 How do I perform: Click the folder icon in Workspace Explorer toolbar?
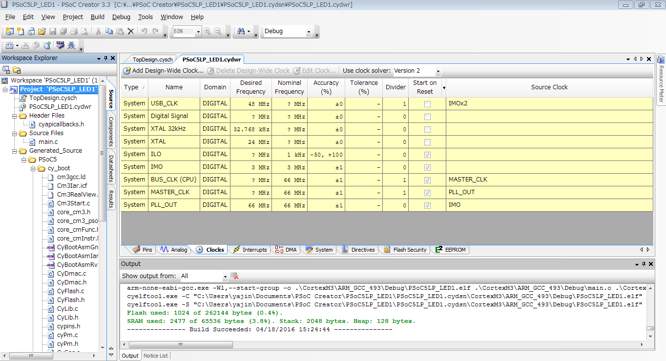[x=17, y=70]
